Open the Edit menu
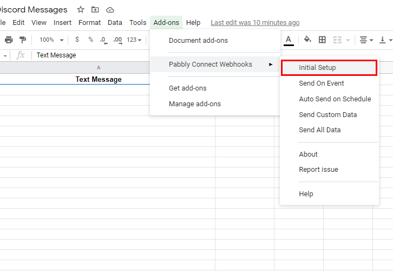 (18, 23)
